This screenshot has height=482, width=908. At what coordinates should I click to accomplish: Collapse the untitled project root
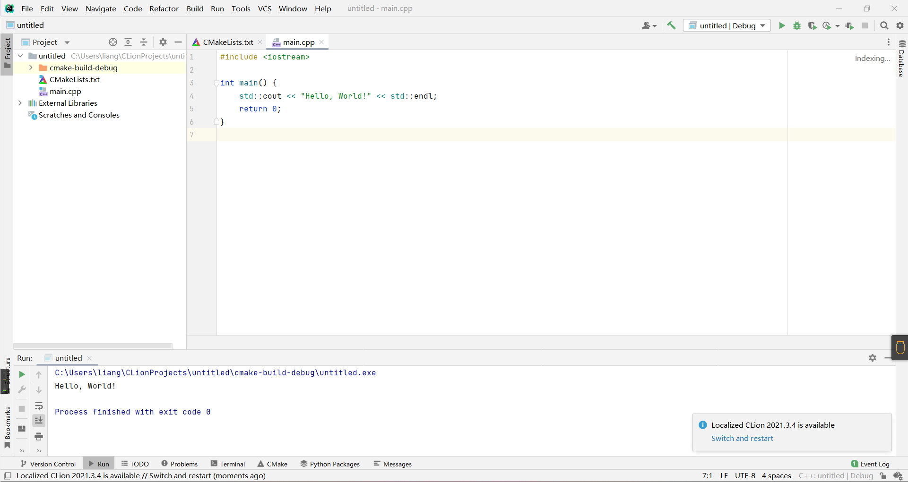(20, 56)
